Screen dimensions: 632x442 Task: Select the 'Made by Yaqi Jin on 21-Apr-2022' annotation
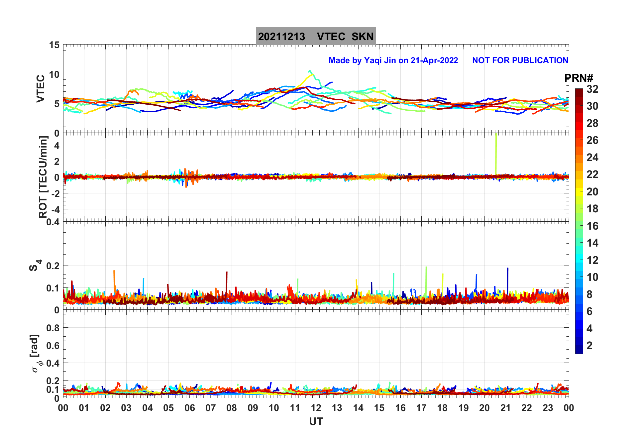click(x=393, y=60)
